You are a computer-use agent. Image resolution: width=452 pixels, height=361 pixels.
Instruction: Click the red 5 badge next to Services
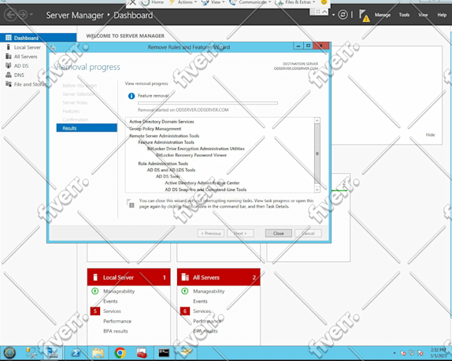pyautogui.click(x=95, y=311)
